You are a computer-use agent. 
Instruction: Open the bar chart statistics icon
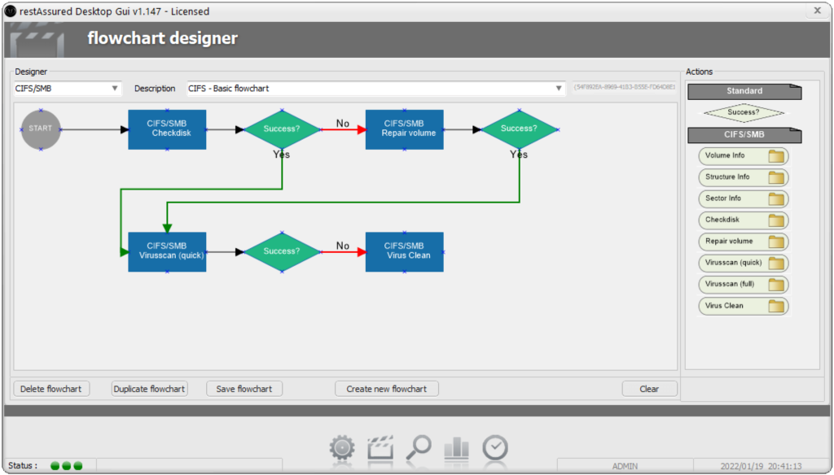coord(457,447)
